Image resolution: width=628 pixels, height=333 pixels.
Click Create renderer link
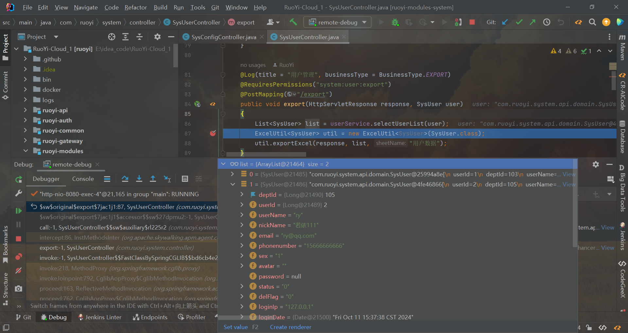[290, 327]
